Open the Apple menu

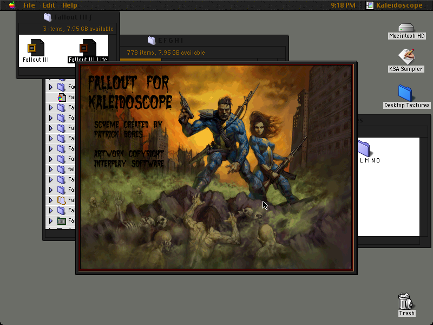pos(12,5)
